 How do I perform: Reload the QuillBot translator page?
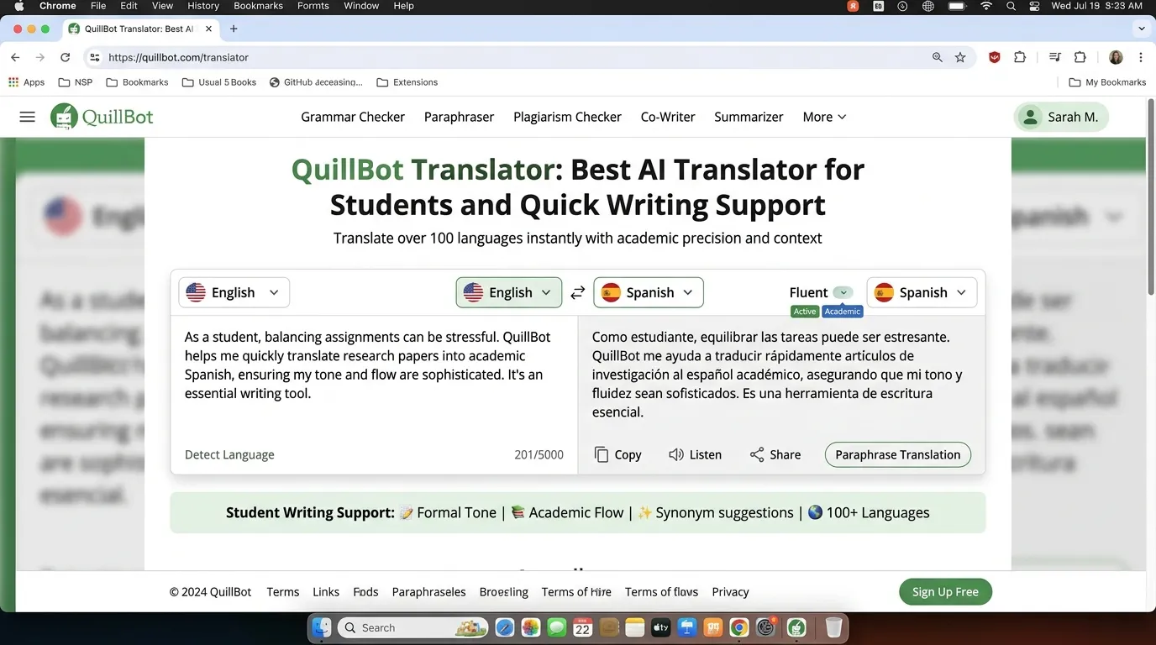click(66, 57)
